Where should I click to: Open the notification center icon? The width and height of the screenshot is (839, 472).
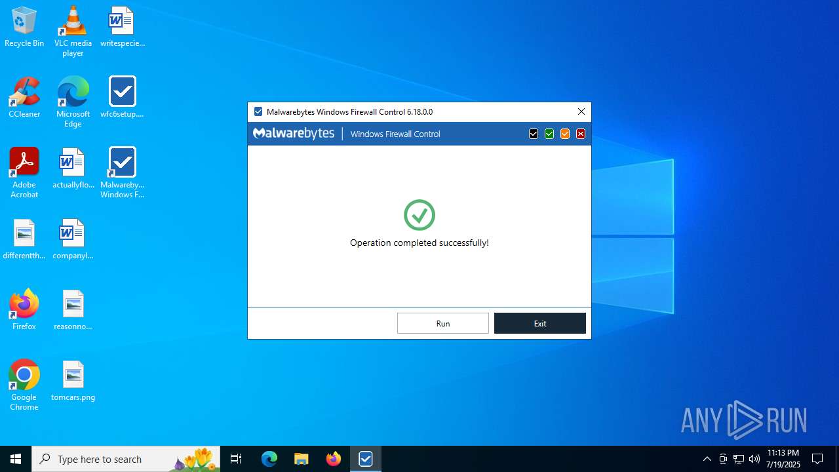click(x=817, y=459)
